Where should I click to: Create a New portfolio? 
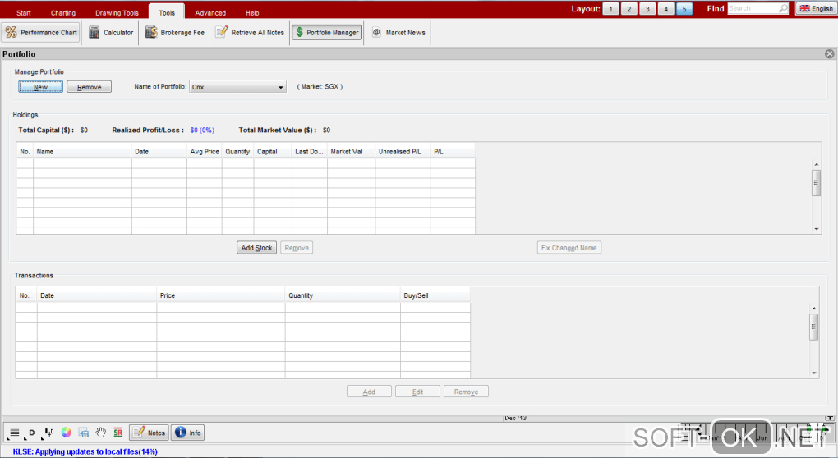[x=40, y=87]
